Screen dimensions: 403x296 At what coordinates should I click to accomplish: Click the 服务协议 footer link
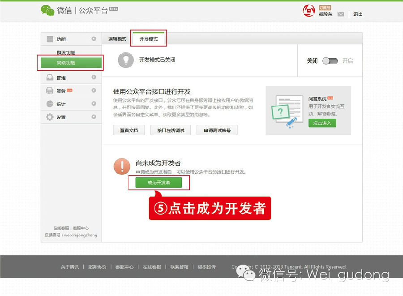point(97,267)
